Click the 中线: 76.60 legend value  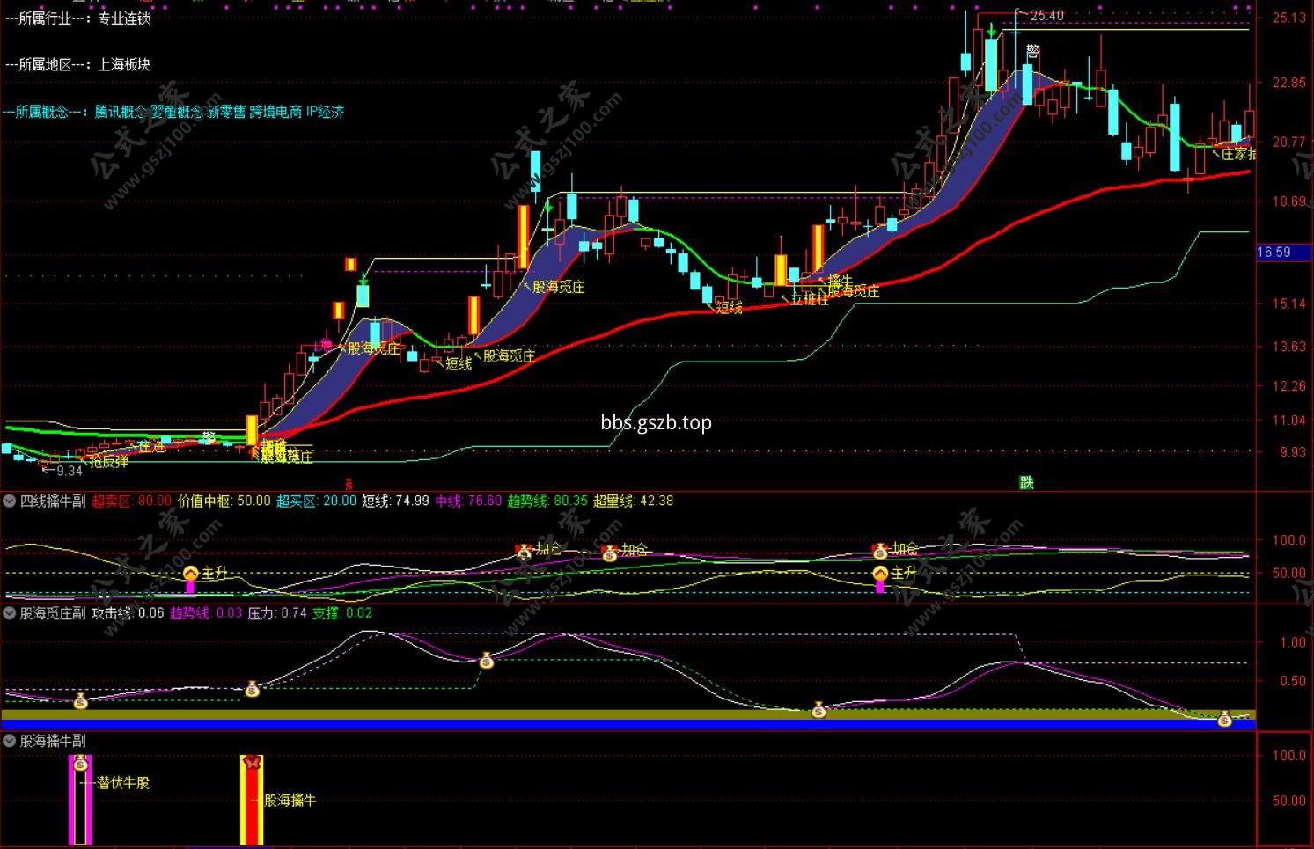468,501
